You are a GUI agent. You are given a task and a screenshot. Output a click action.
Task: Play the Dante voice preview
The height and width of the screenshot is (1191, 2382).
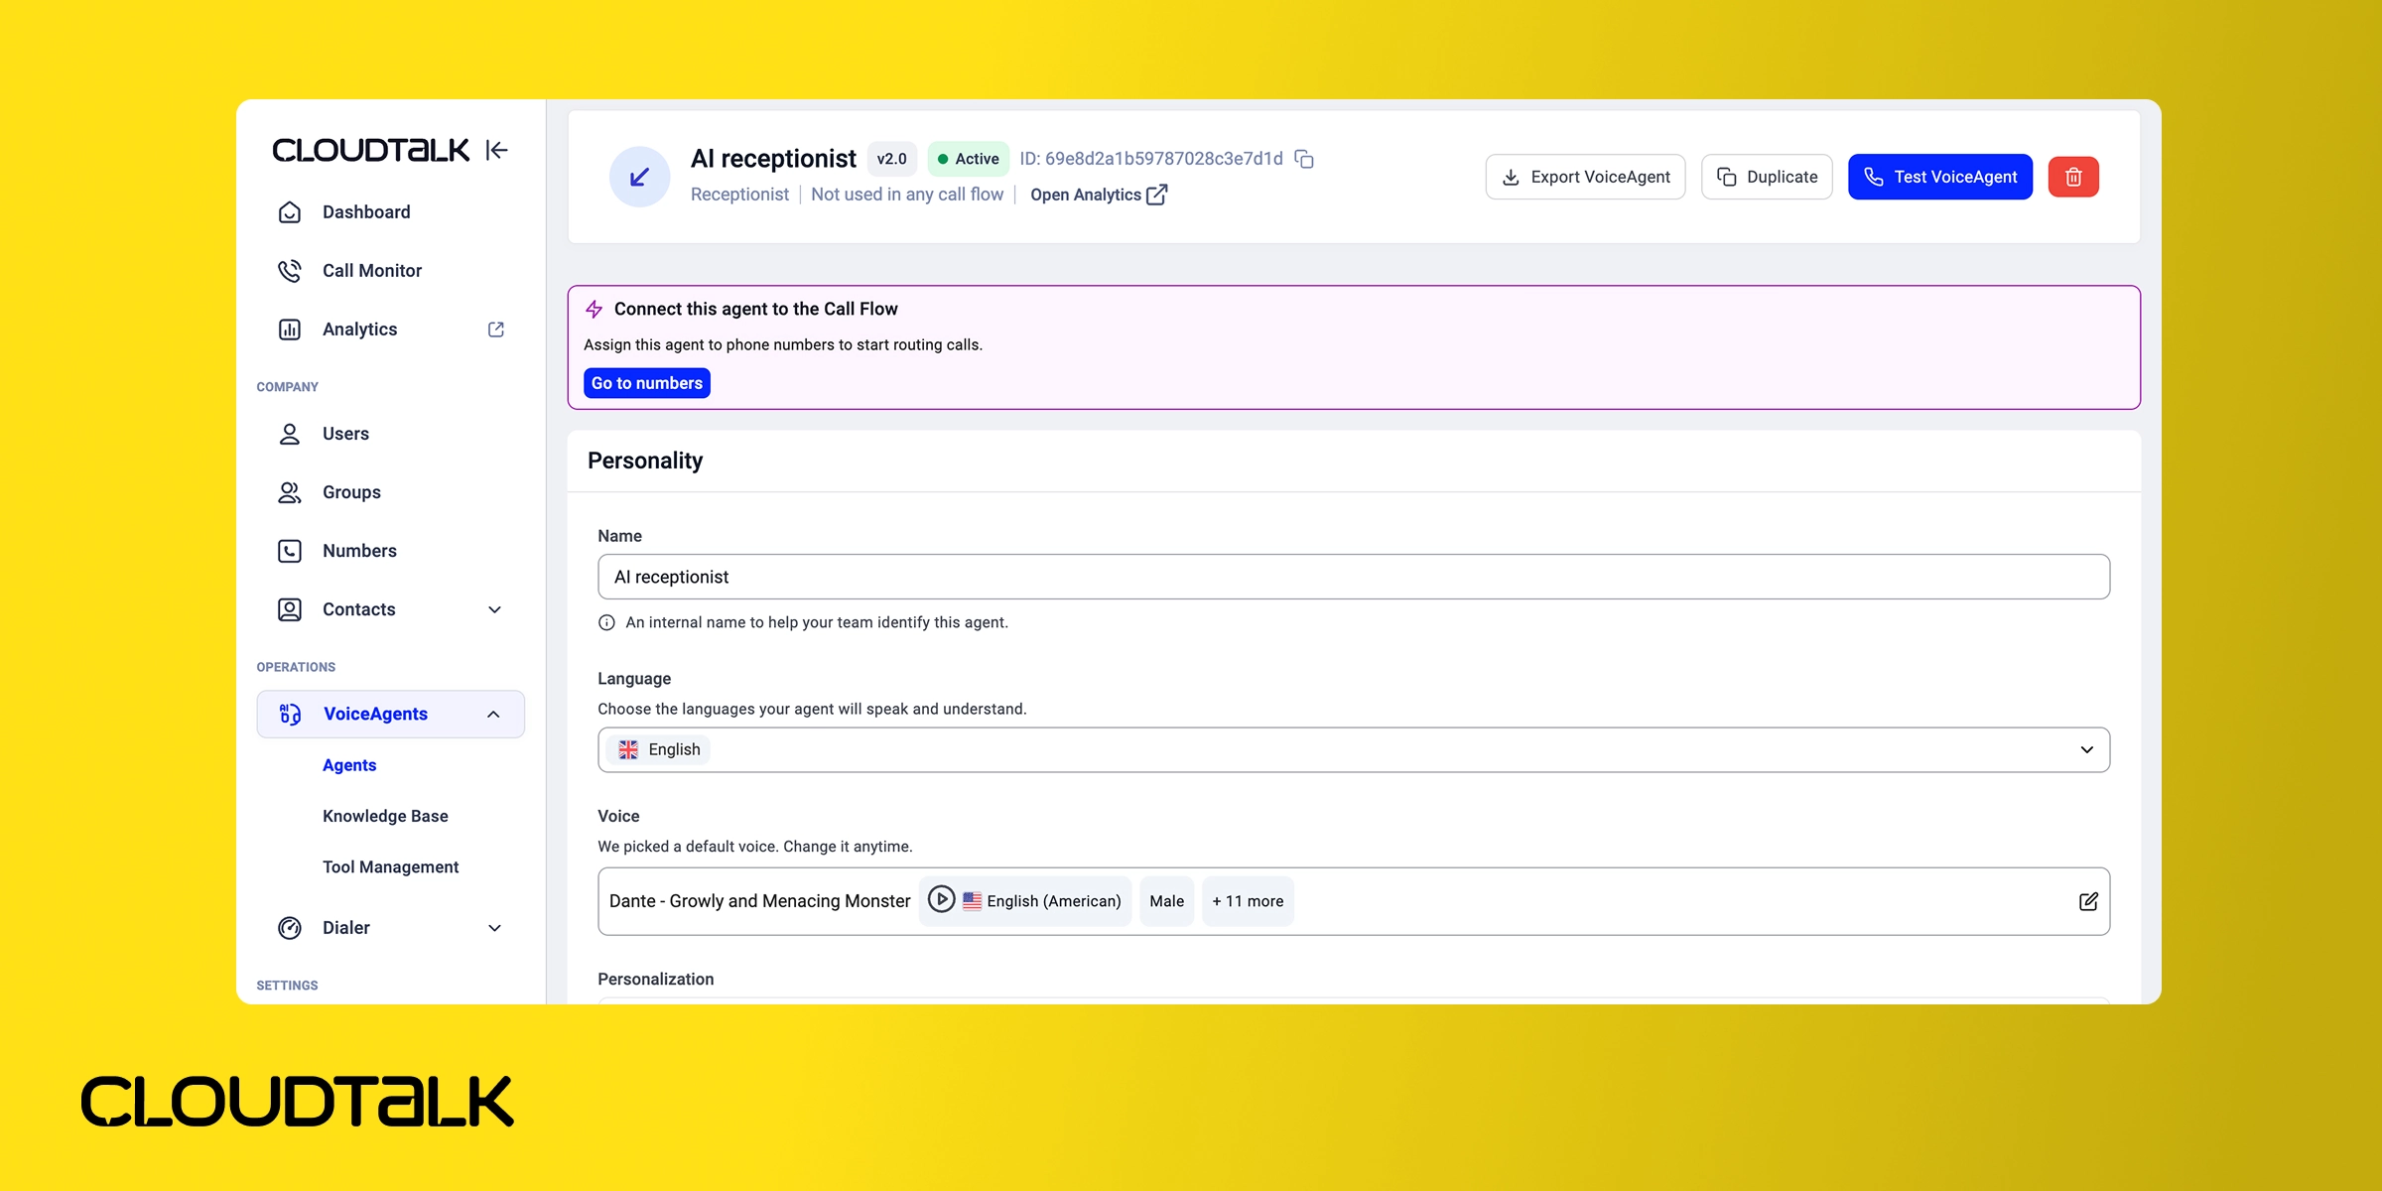[941, 899]
